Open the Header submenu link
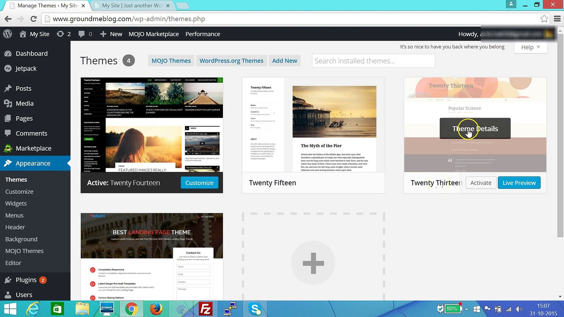 point(15,227)
